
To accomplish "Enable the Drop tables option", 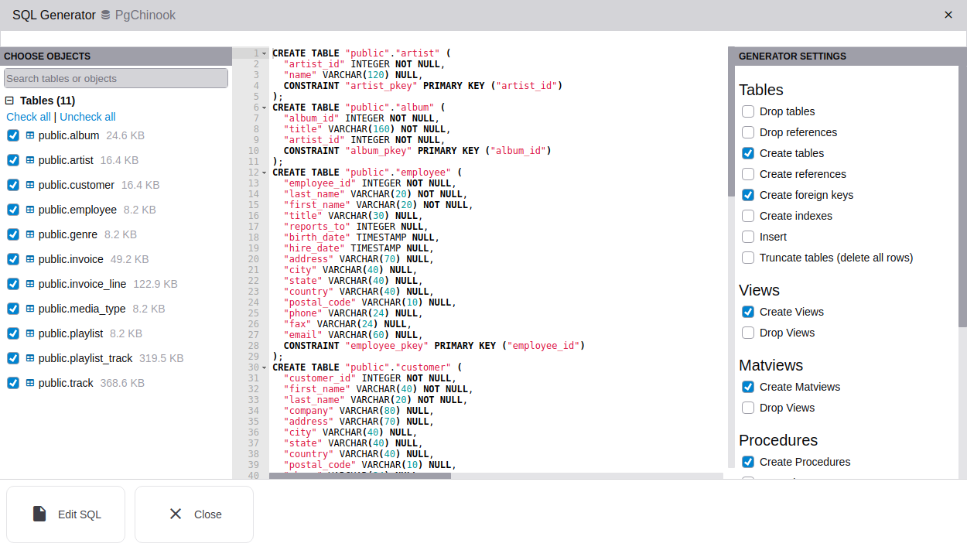I will [748, 111].
